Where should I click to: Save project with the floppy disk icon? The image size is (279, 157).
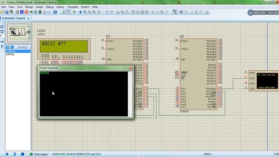point(7,12)
